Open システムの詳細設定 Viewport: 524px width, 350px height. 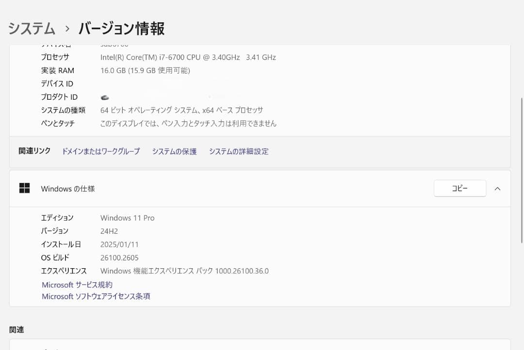[239, 151]
